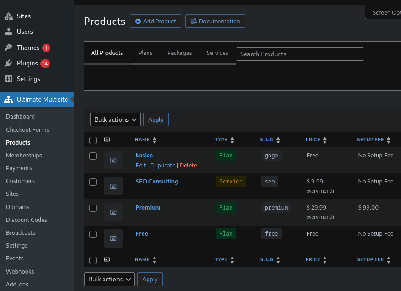Open the bottom Bulk actions dropdown

click(109, 279)
